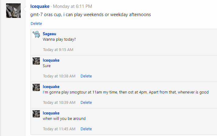This screenshot has width=217, height=136.
Task: Delete the 'when will you be around' comment
Action: coord(86,129)
